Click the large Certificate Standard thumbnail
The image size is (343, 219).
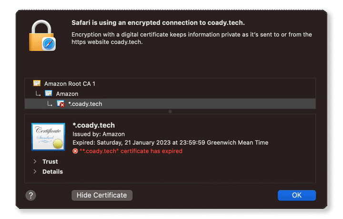(48, 137)
